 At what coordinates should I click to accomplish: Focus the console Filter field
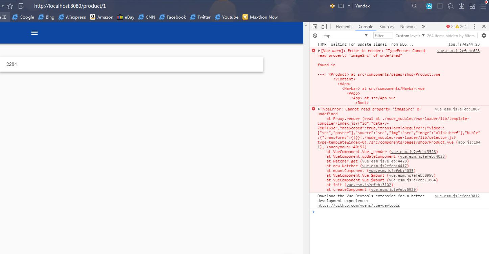(x=383, y=35)
